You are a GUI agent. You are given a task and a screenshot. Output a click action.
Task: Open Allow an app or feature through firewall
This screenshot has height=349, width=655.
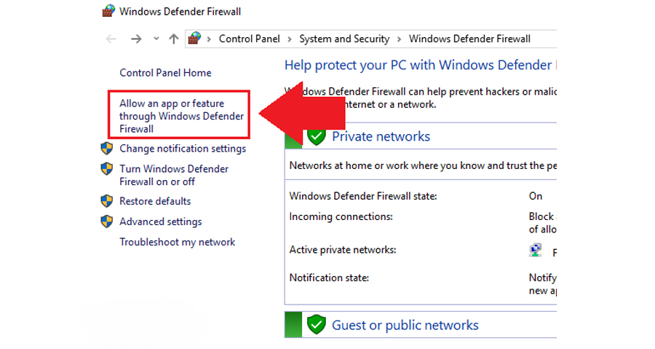tap(181, 116)
